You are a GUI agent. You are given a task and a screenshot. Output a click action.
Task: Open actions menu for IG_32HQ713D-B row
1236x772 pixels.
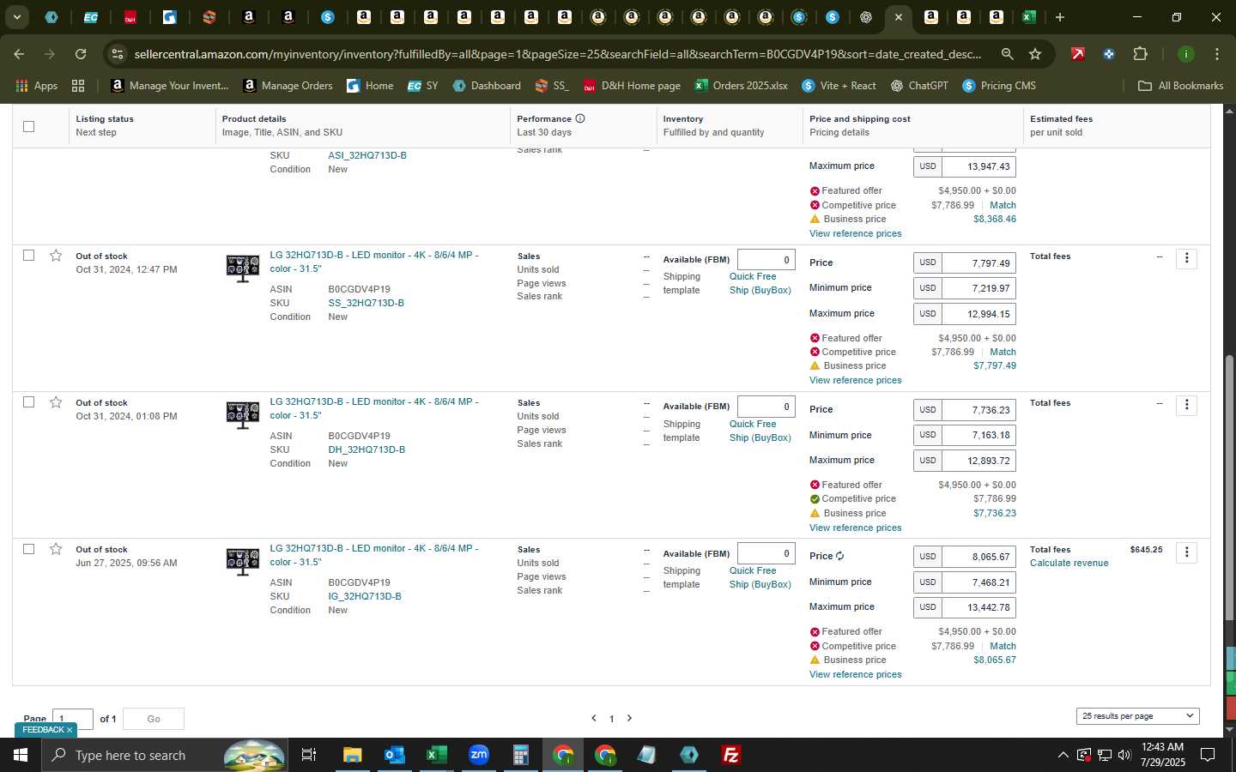(1186, 552)
